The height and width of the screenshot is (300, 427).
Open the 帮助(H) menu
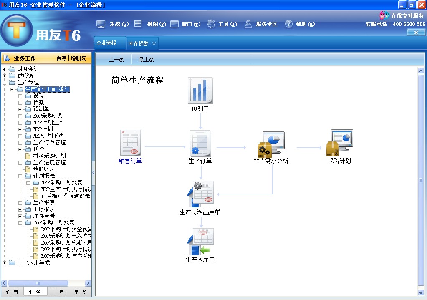click(305, 24)
